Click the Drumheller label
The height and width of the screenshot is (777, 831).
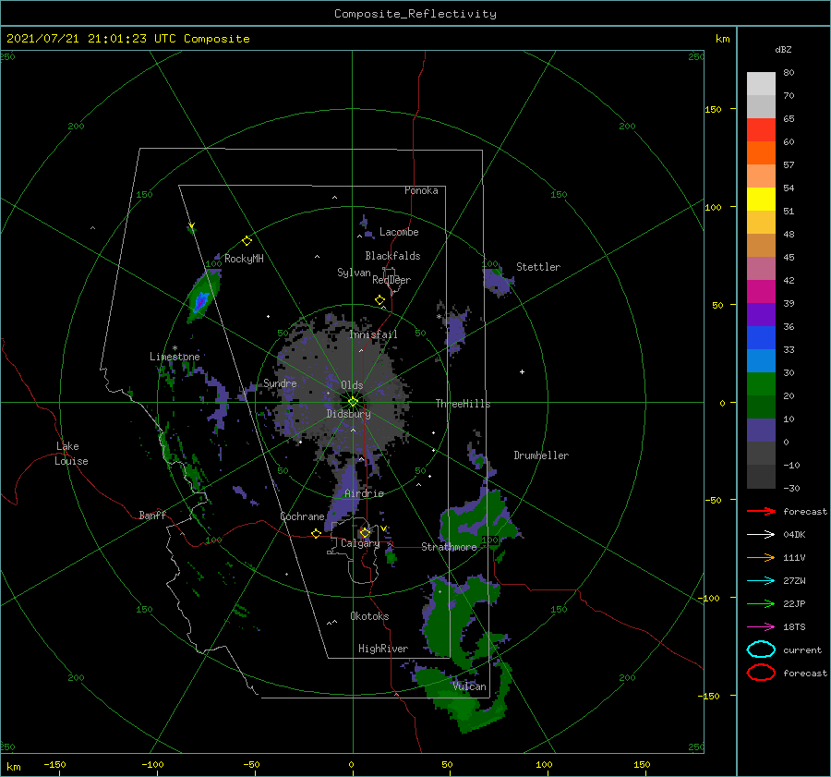[540, 455]
